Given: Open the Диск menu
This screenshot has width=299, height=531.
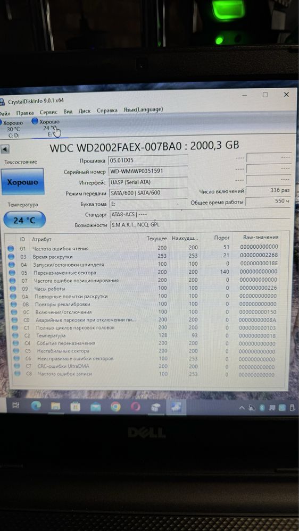Looking at the screenshot, I should click(85, 111).
